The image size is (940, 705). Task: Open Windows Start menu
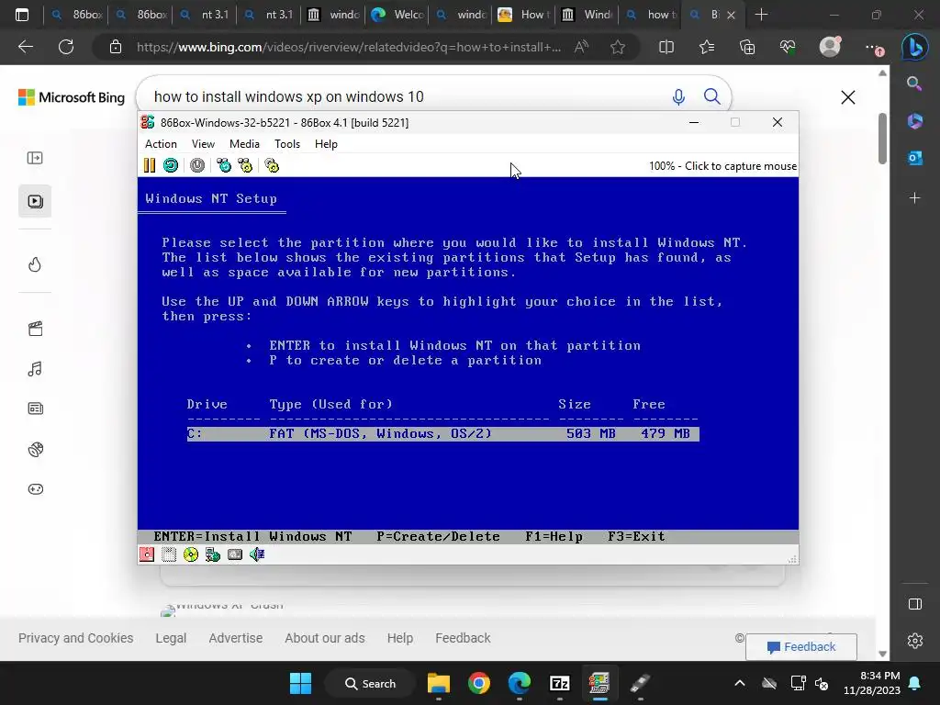[x=300, y=683]
